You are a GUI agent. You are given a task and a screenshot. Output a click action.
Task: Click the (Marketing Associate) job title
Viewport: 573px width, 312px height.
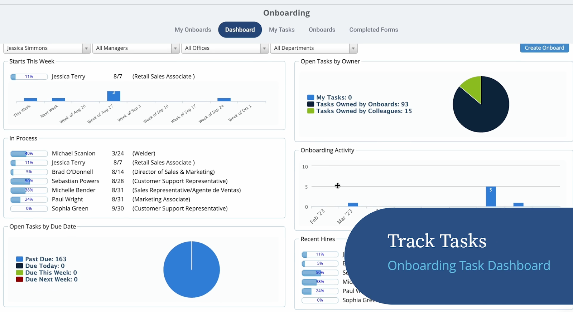pos(161,199)
